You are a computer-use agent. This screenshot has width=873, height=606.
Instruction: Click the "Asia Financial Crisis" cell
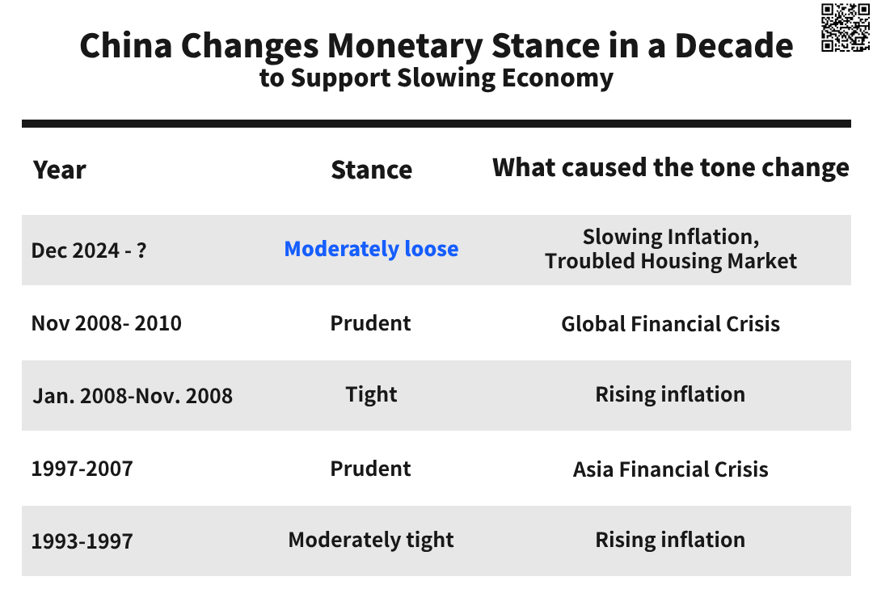[x=671, y=469]
